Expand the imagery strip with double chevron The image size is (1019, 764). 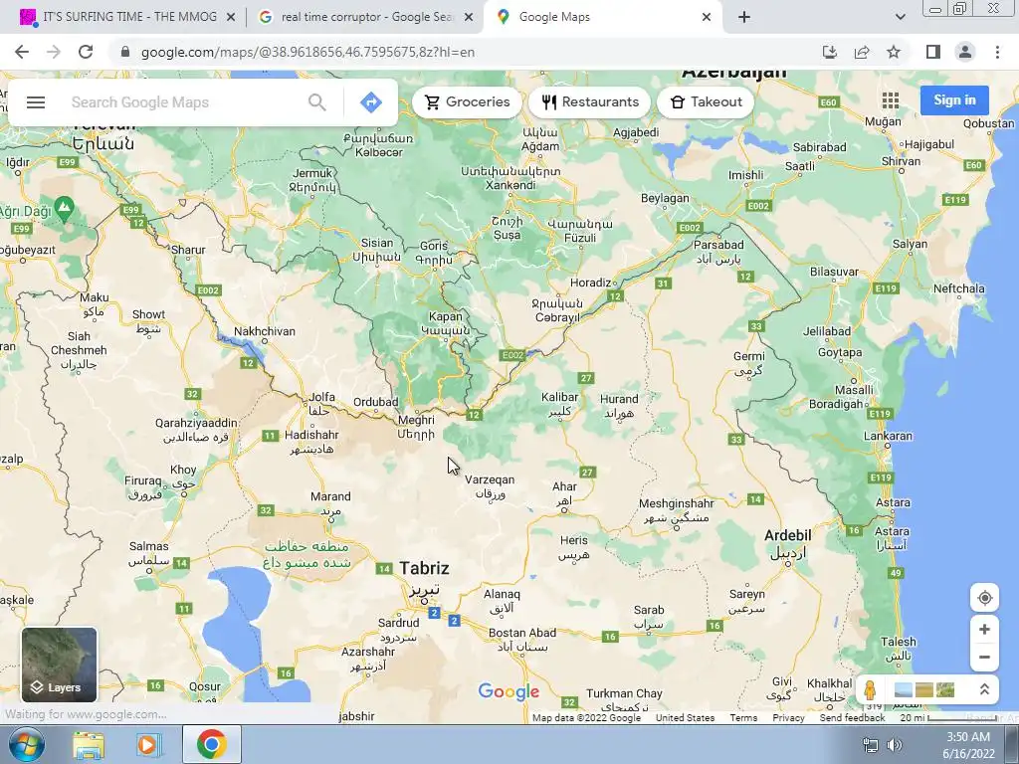[x=984, y=689]
